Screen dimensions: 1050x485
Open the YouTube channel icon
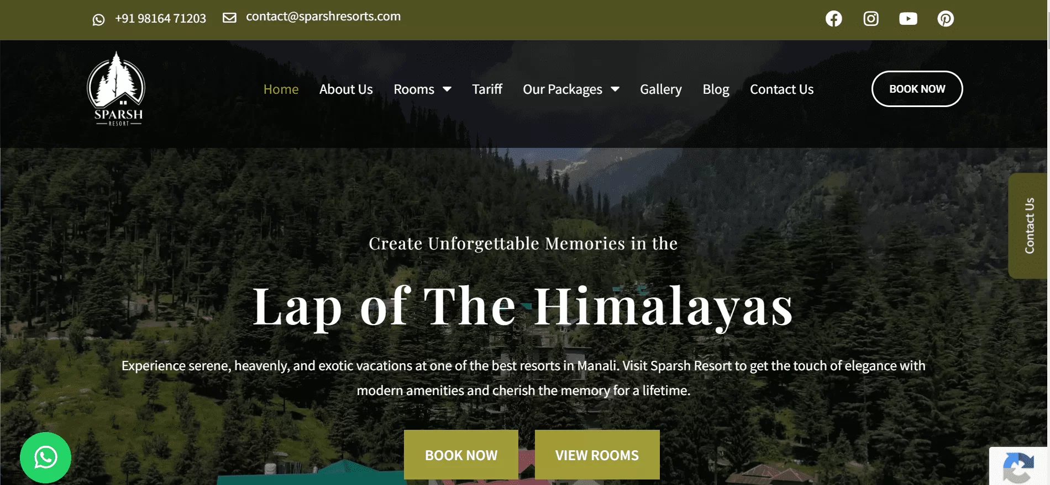[908, 19]
